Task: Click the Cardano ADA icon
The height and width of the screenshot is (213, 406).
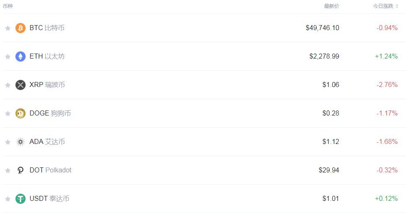Action: [x=21, y=142]
